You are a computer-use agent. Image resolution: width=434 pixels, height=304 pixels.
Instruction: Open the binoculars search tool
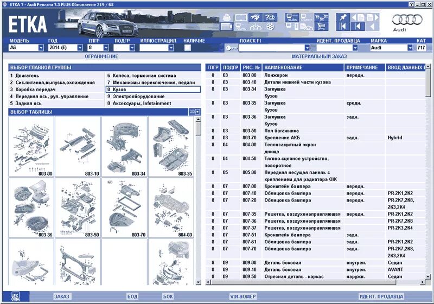(x=255, y=17)
